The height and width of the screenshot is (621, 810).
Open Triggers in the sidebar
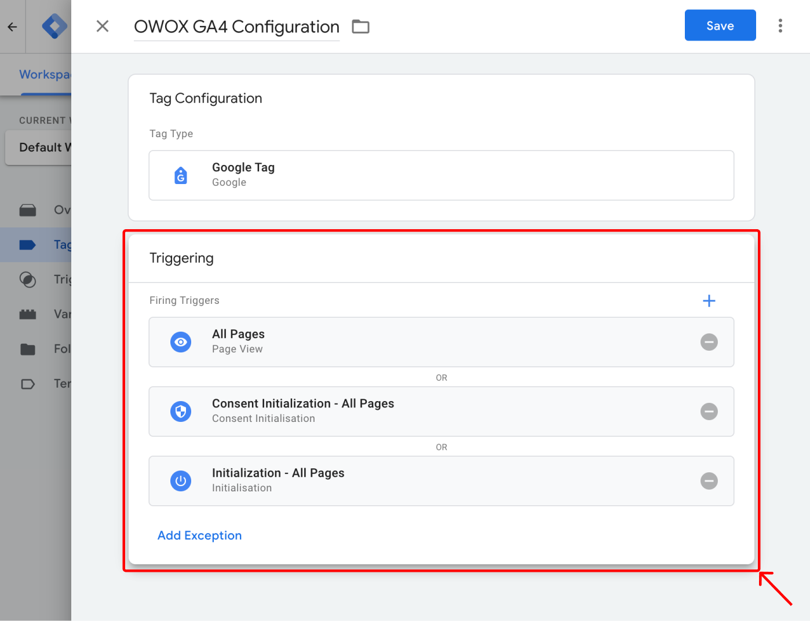pyautogui.click(x=36, y=280)
